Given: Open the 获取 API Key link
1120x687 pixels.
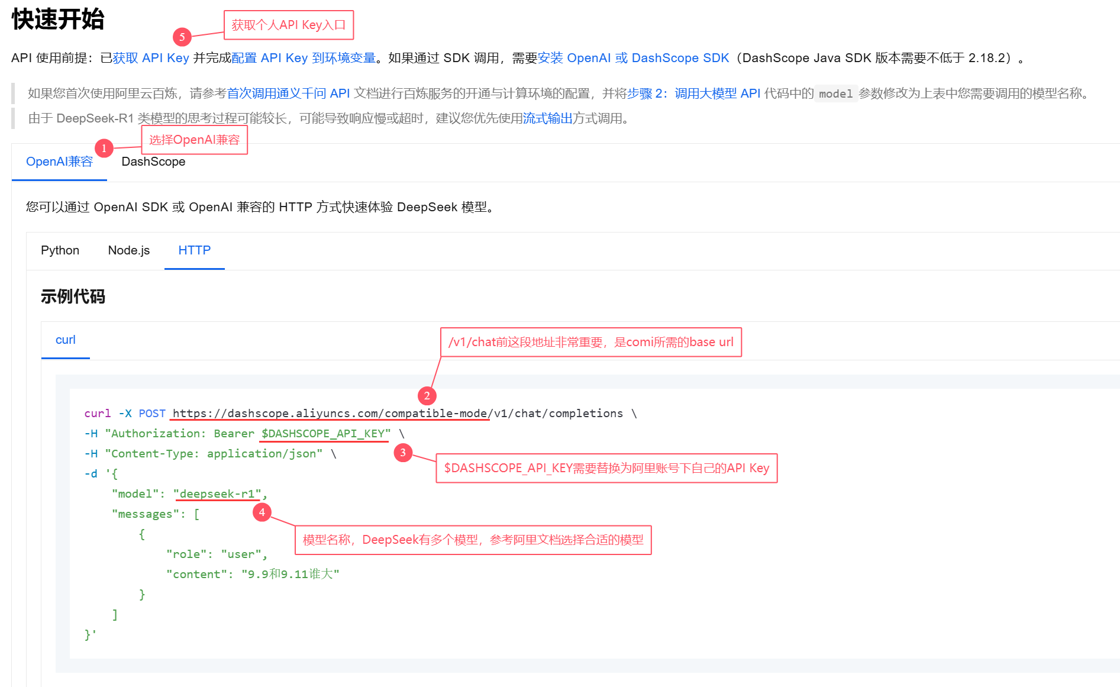Looking at the screenshot, I should tap(151, 58).
